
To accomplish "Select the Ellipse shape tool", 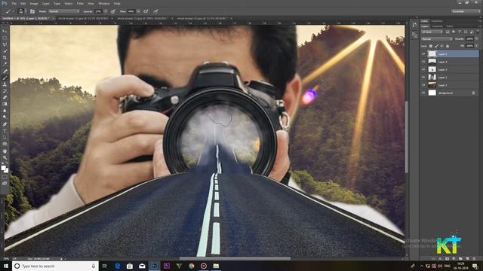I will [x=5, y=144].
